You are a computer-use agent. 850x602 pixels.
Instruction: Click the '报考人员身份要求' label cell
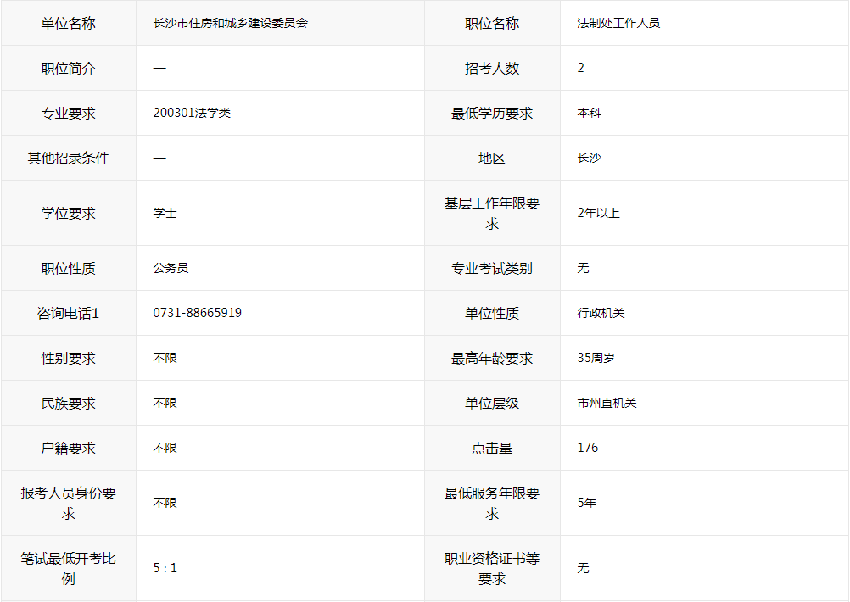[x=69, y=503]
